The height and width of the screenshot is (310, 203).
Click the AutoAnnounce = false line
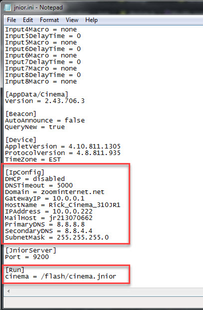(45, 120)
